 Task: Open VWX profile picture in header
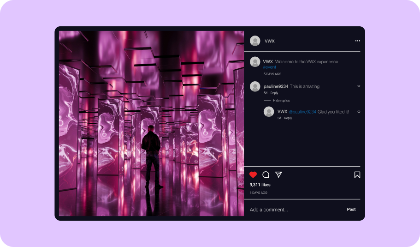click(x=255, y=41)
